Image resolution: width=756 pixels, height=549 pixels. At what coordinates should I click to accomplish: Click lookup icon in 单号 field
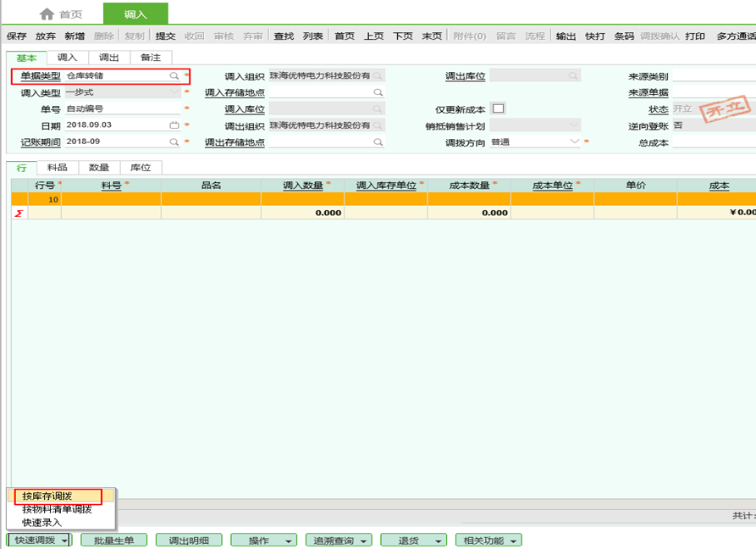click(x=174, y=109)
